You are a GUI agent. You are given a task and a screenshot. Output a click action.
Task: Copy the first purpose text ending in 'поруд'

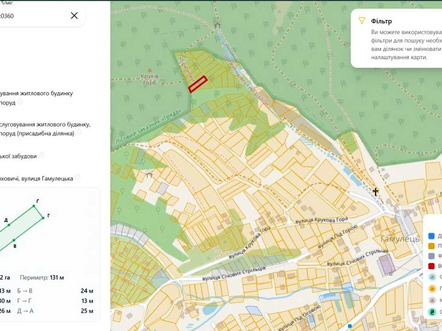[x=20, y=102]
